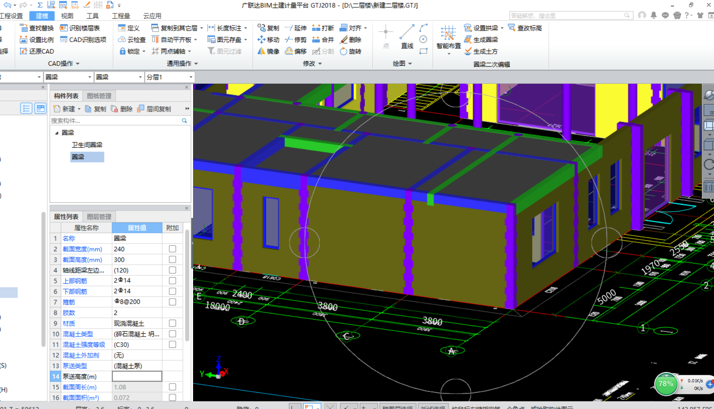Select the 复制 modify tool
The height and width of the screenshot is (409, 714).
[268, 28]
